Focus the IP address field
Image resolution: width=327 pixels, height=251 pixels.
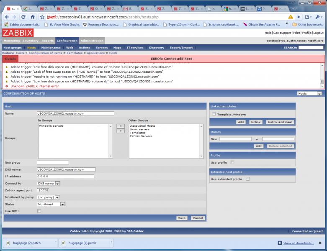click(65, 176)
